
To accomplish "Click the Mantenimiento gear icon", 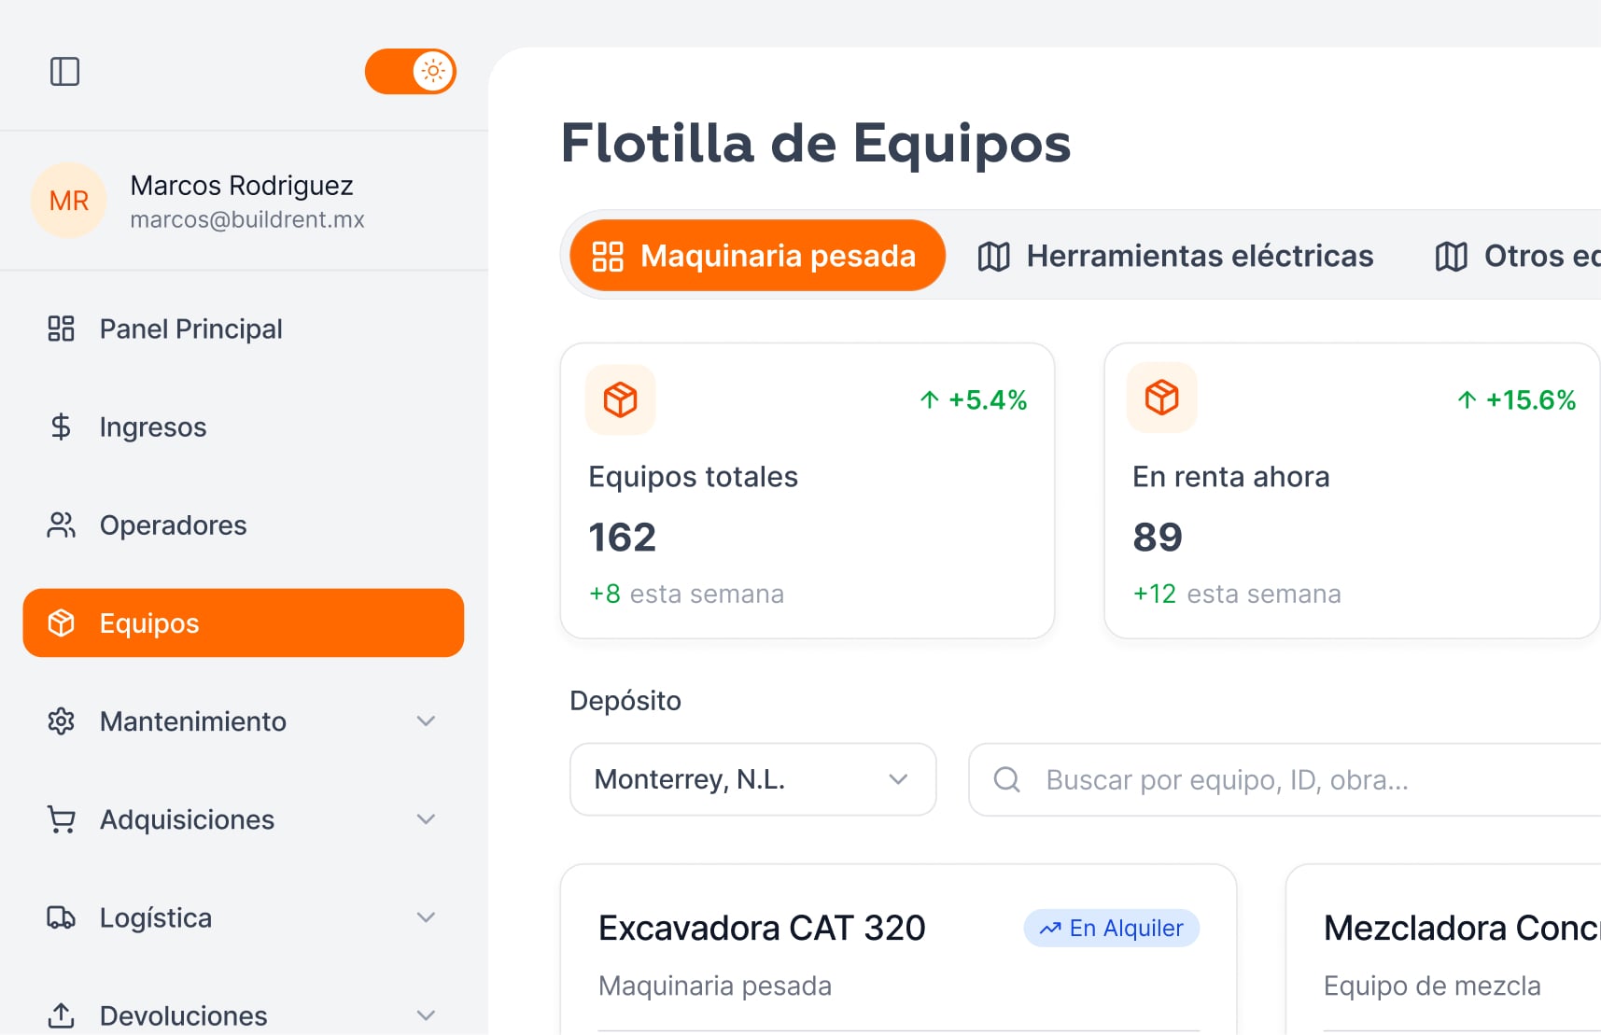I will pyautogui.click(x=62, y=721).
